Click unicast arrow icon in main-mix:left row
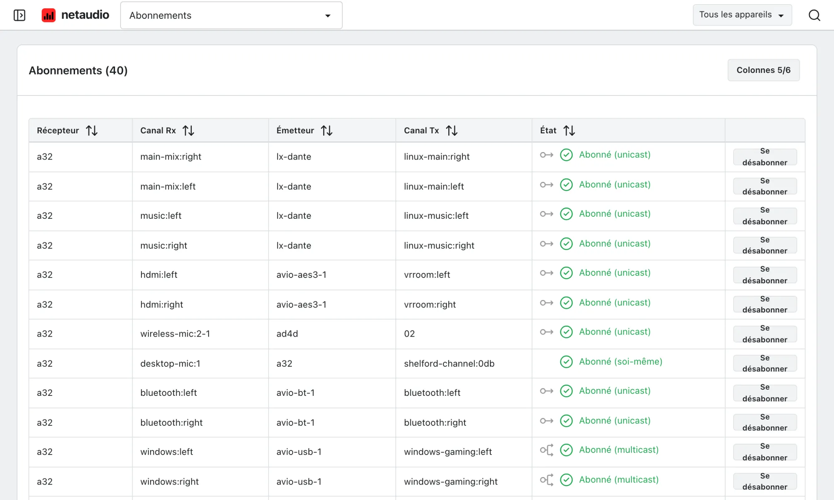 (547, 185)
